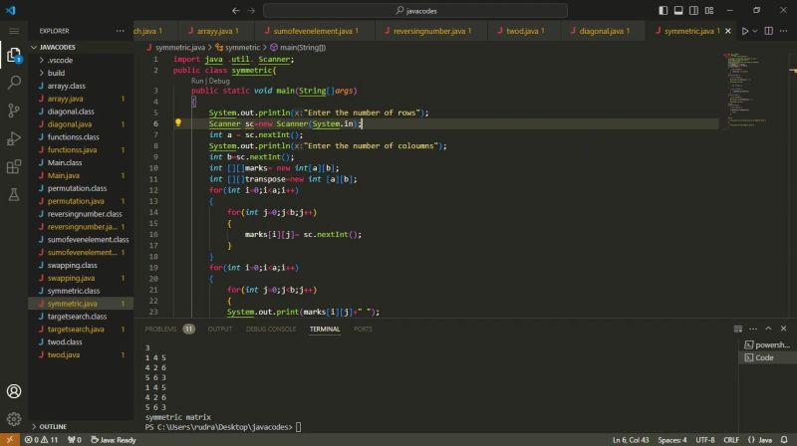Click symmetric class breadcrumb
Image resolution: width=797 pixels, height=446 pixels.
point(237,47)
